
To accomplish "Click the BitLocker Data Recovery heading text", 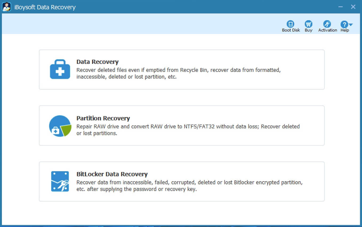I will click(112, 174).
